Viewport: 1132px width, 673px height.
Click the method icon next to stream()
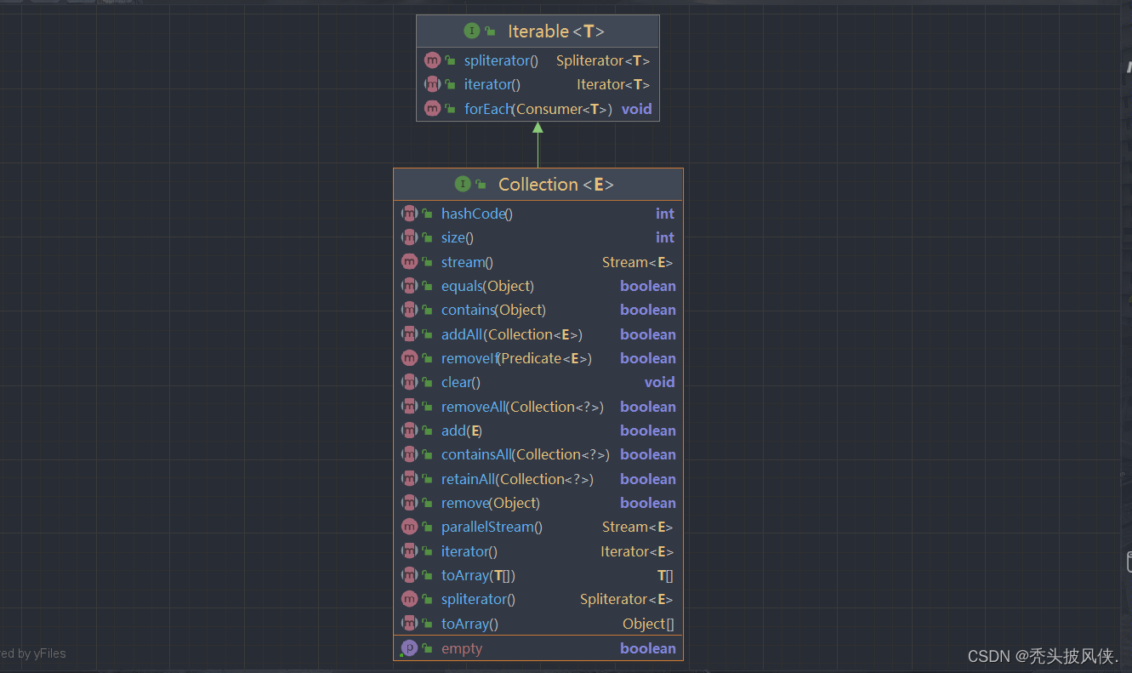tap(409, 262)
